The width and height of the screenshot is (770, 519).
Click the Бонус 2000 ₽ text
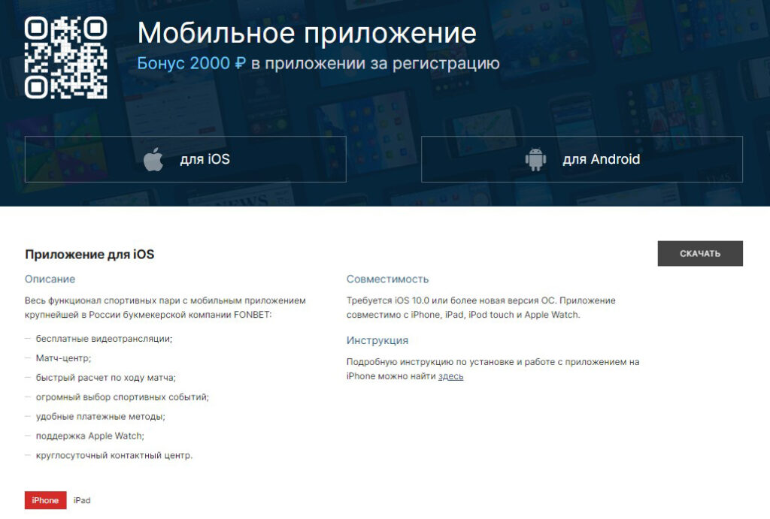(x=192, y=63)
